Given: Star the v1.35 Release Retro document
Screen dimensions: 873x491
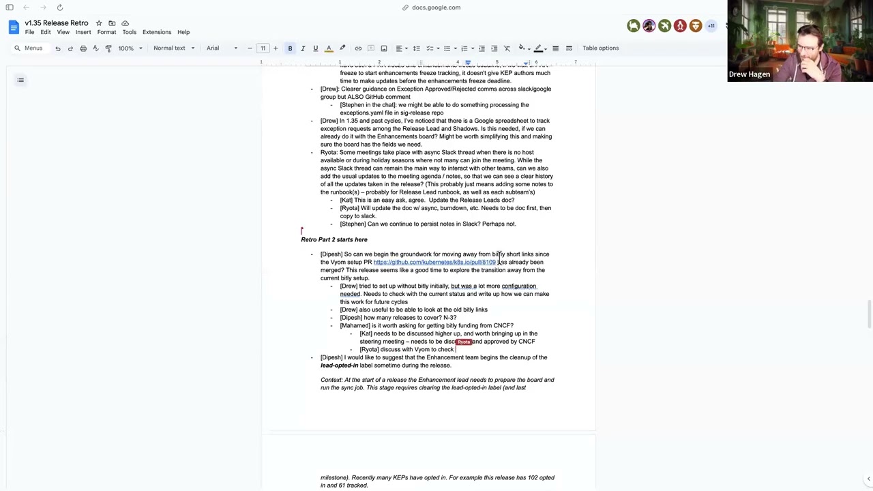Looking at the screenshot, I should pos(99,23).
